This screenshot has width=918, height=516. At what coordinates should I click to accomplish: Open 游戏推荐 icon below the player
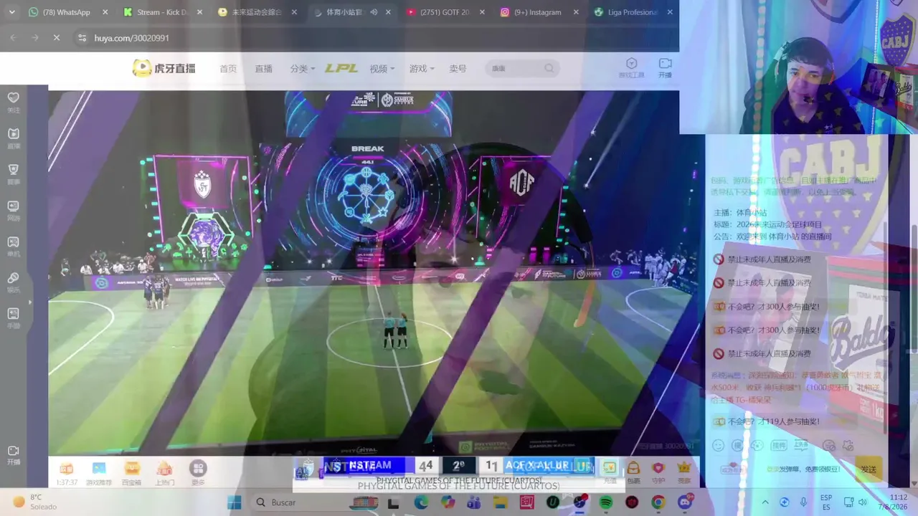click(x=99, y=472)
